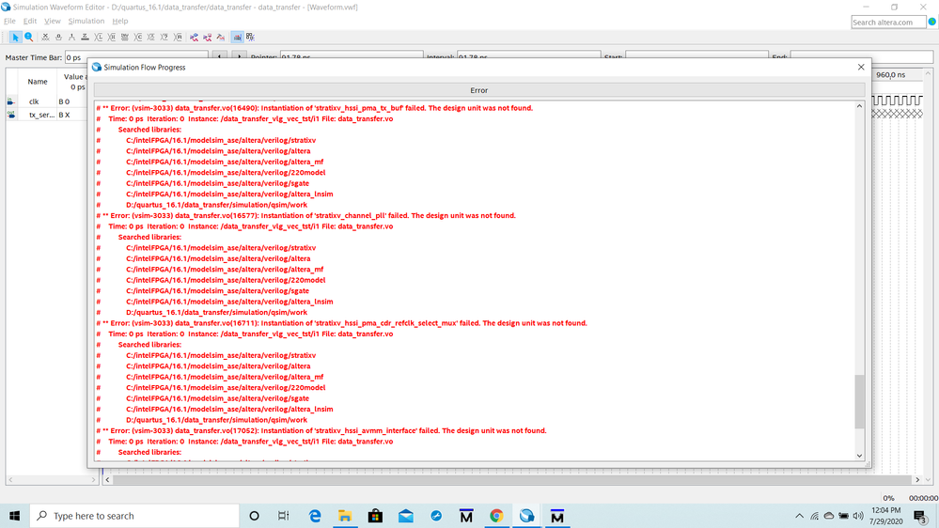
Task: Open Random Values (R) tool
Action: tap(178, 38)
